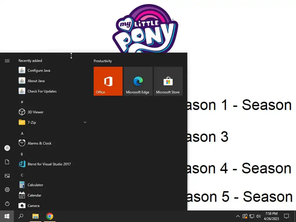The image size is (296, 222).
Task: Launch the Calculator app
Action: tap(53, 185)
